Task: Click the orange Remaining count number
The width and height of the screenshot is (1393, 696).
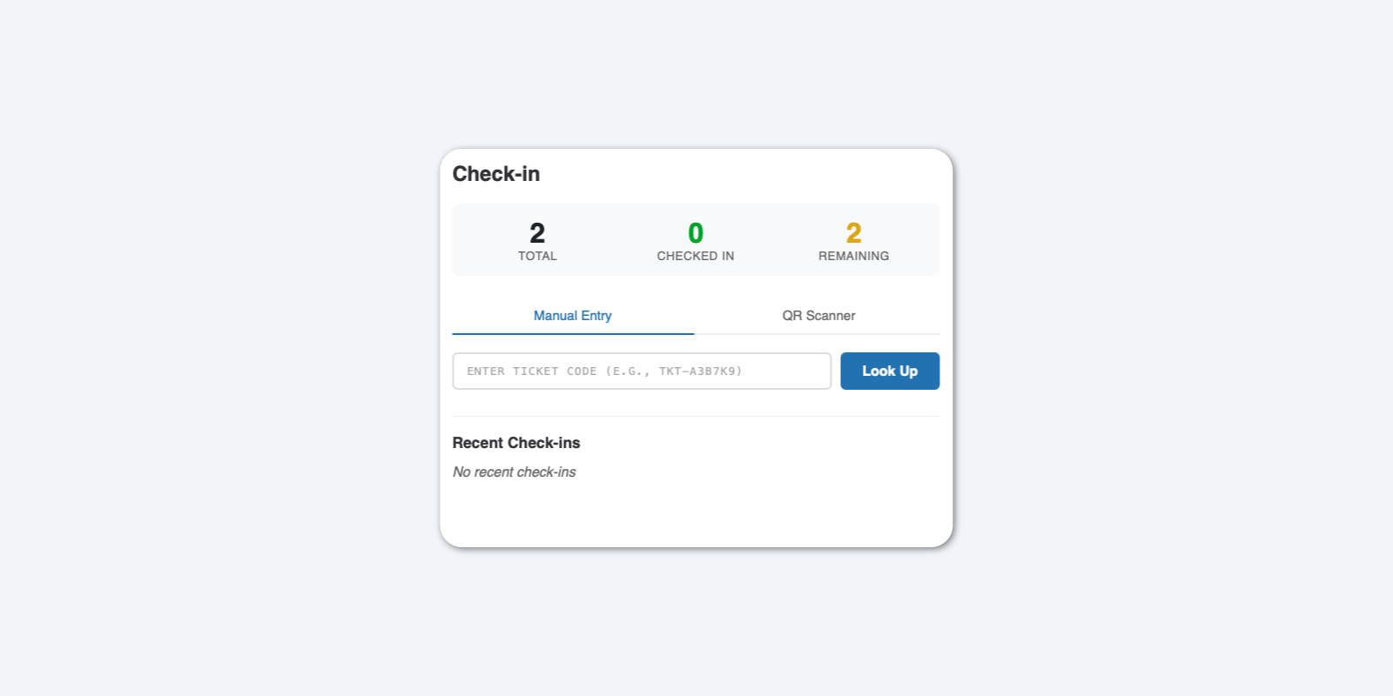Action: coord(853,233)
